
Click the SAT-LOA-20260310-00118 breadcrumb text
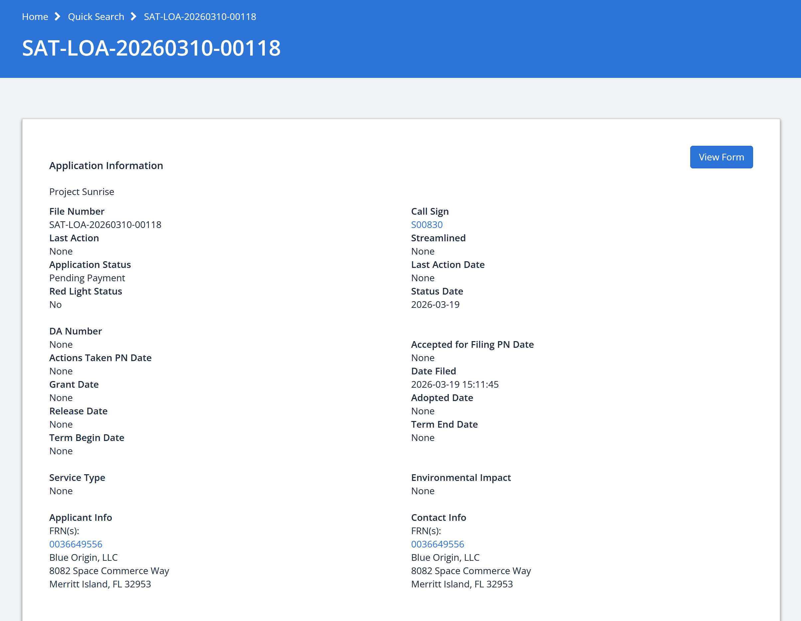[200, 17]
